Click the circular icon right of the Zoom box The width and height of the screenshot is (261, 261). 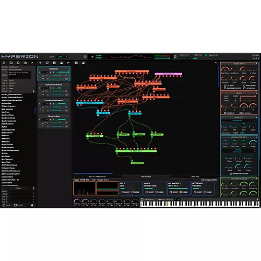coord(85,57)
